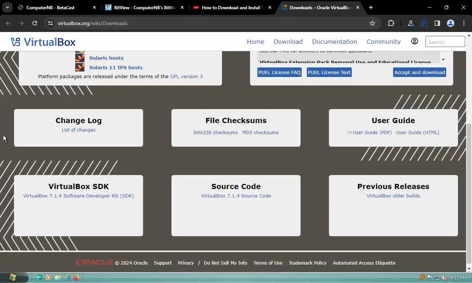Image resolution: width=472 pixels, height=283 pixels.
Task: Click license text box scroll-down arrow
Action: click(x=443, y=60)
